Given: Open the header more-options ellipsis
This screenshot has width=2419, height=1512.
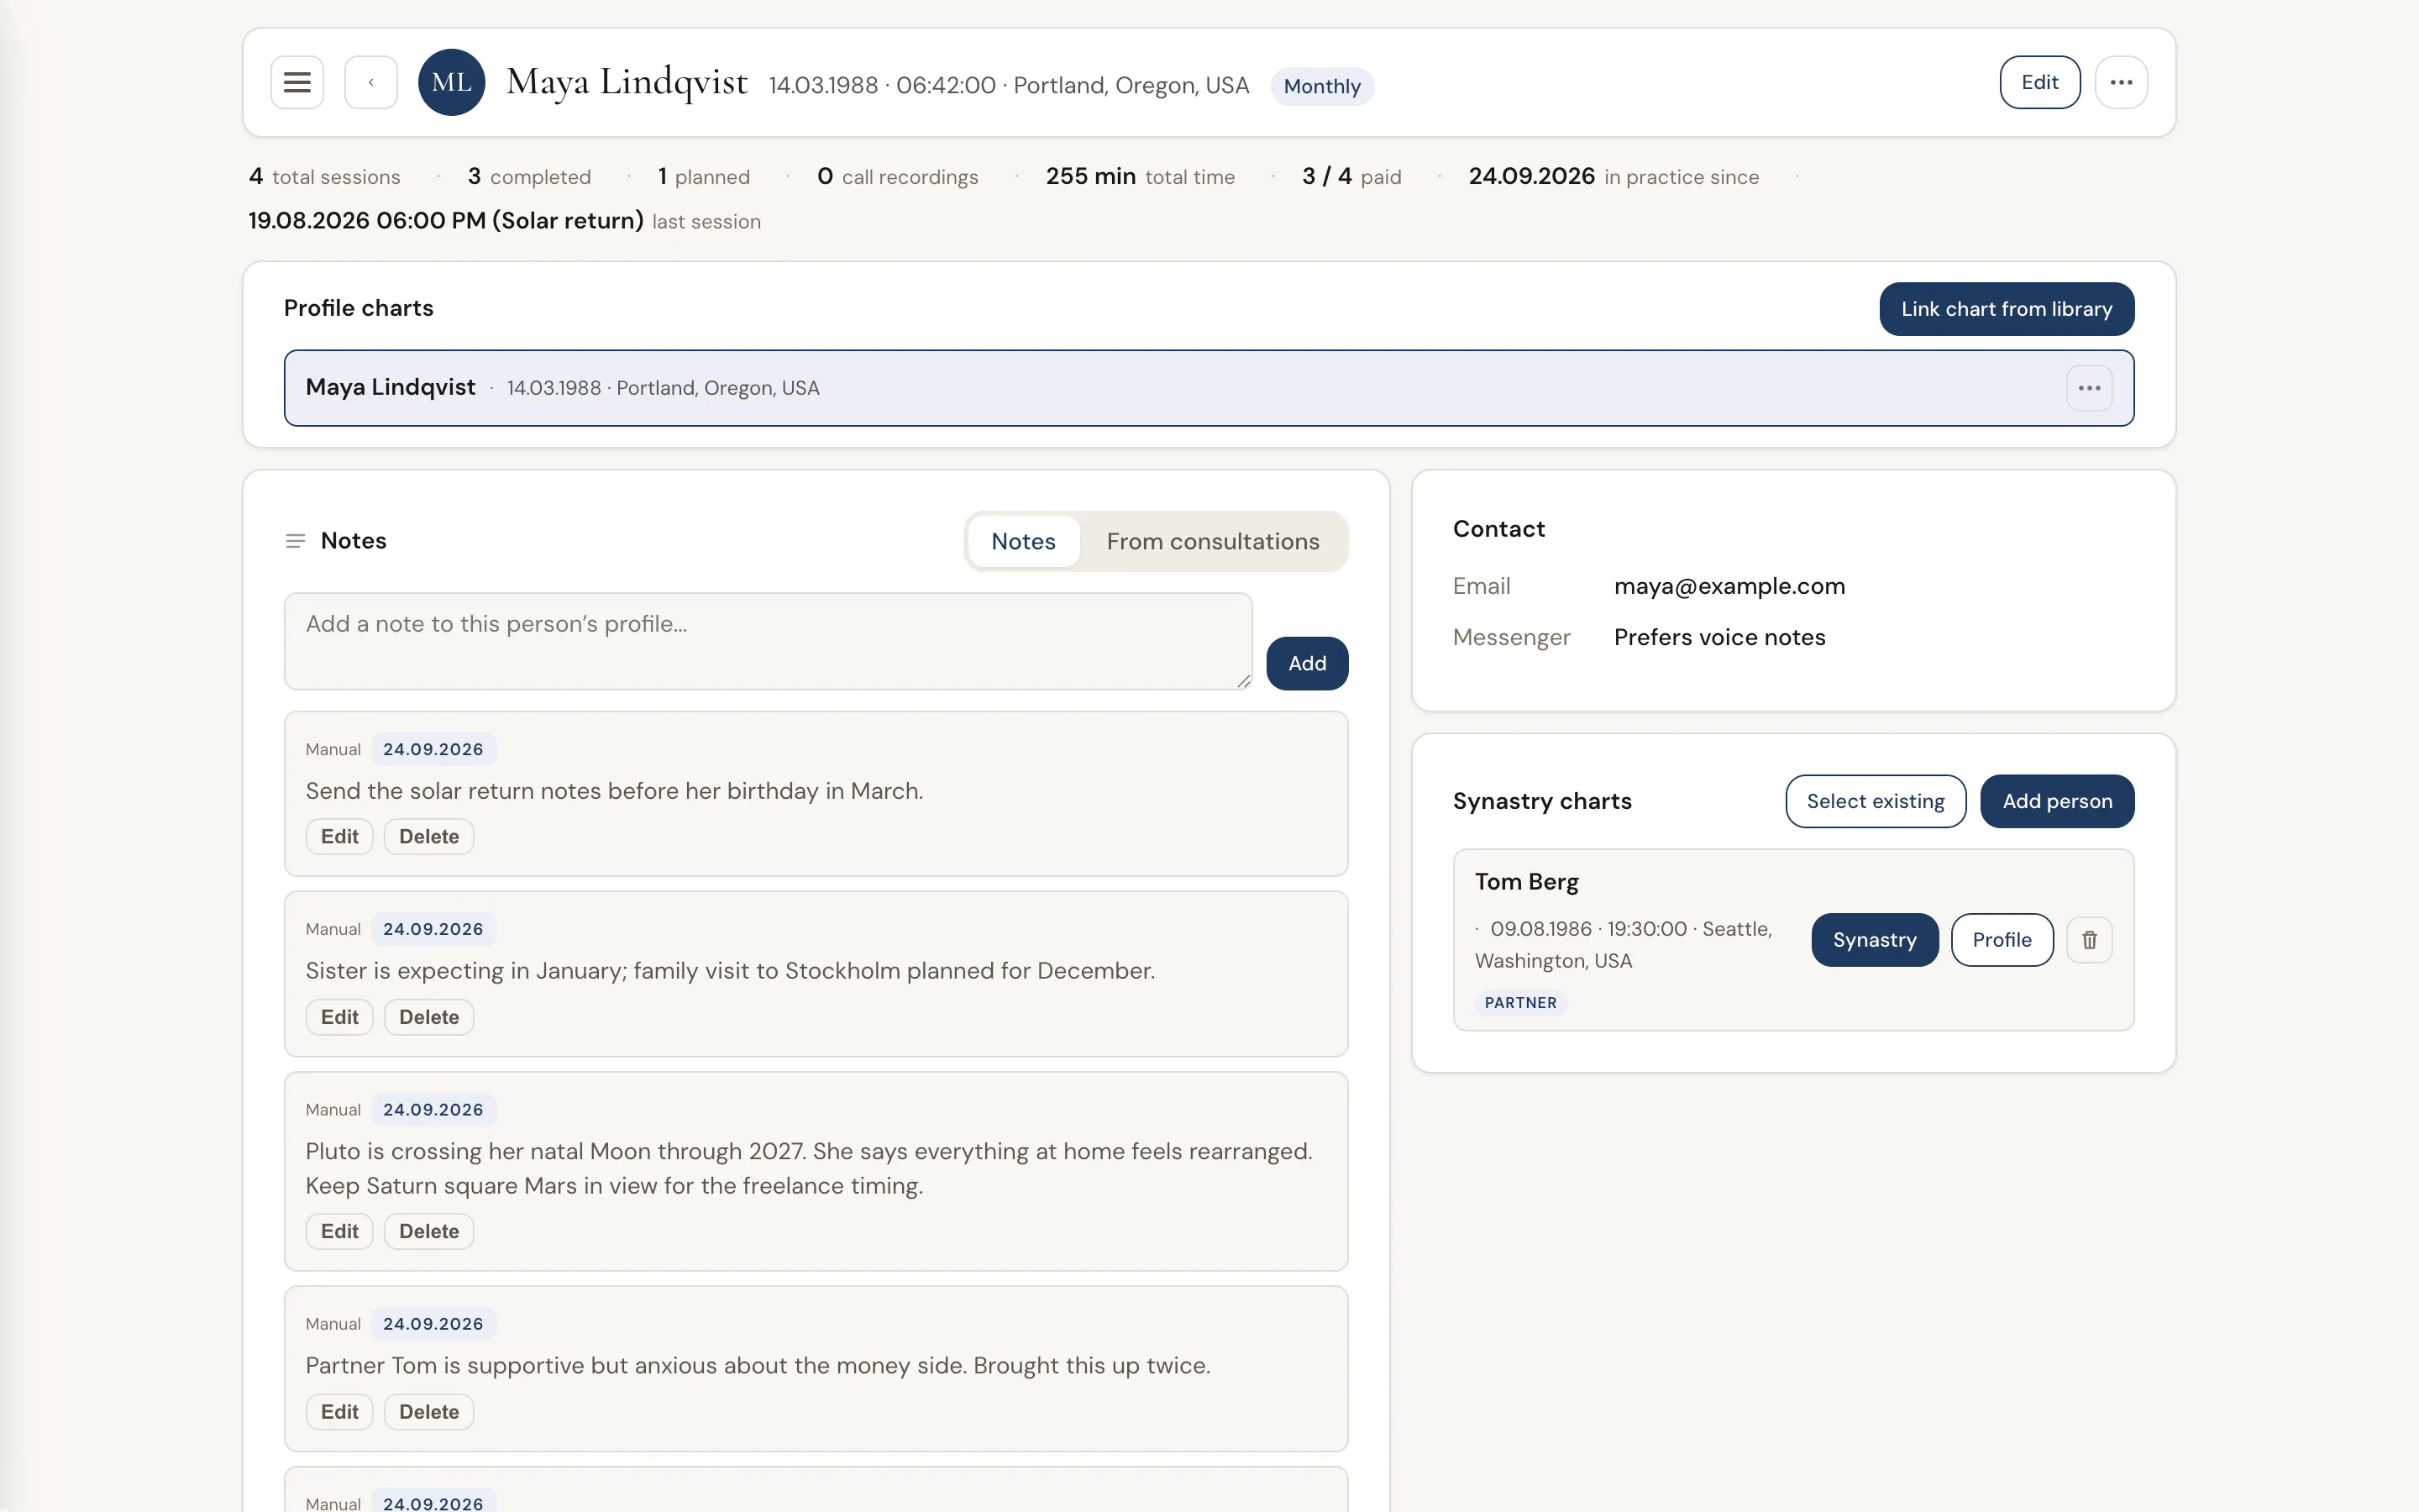Looking at the screenshot, I should point(2121,82).
